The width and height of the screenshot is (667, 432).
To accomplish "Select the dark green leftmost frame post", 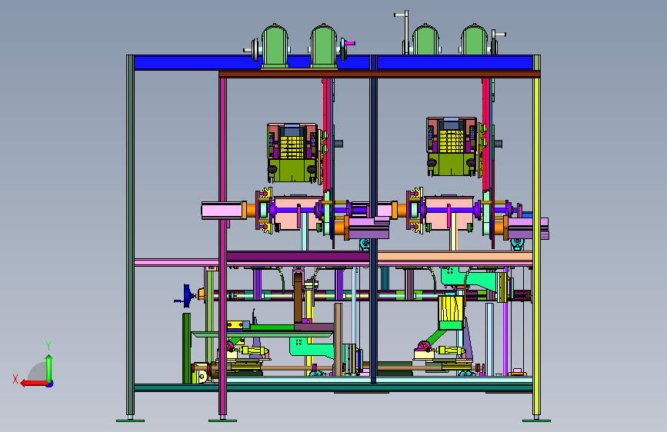I will (x=130, y=235).
